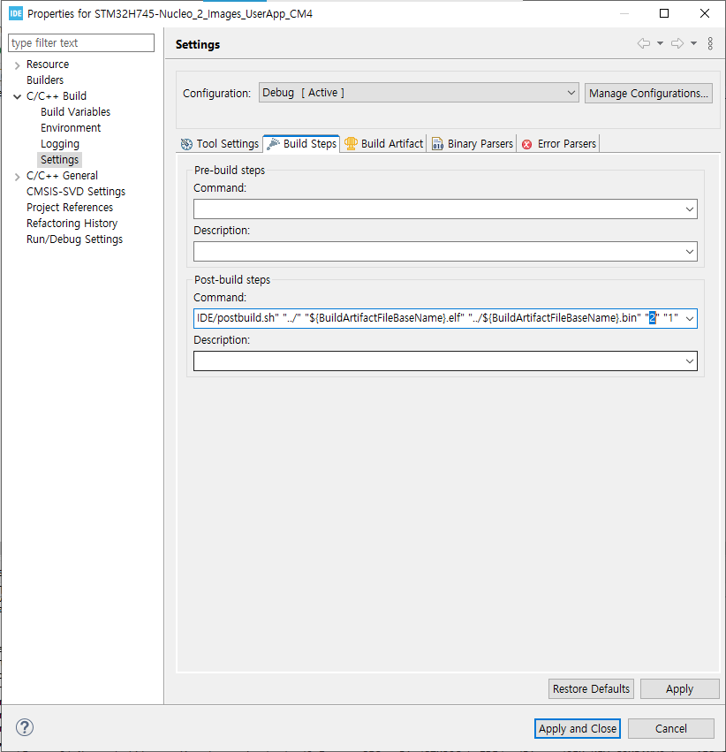Click the Binary Parsers tab icon
The width and height of the screenshot is (726, 752).
click(x=437, y=144)
